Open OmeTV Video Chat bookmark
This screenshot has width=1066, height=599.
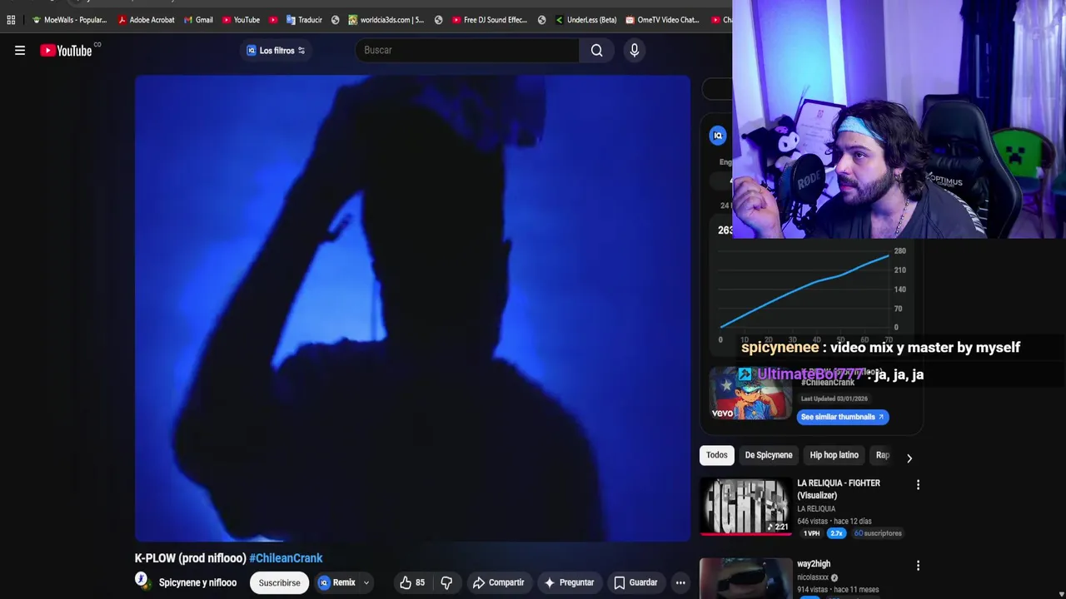coord(662,20)
